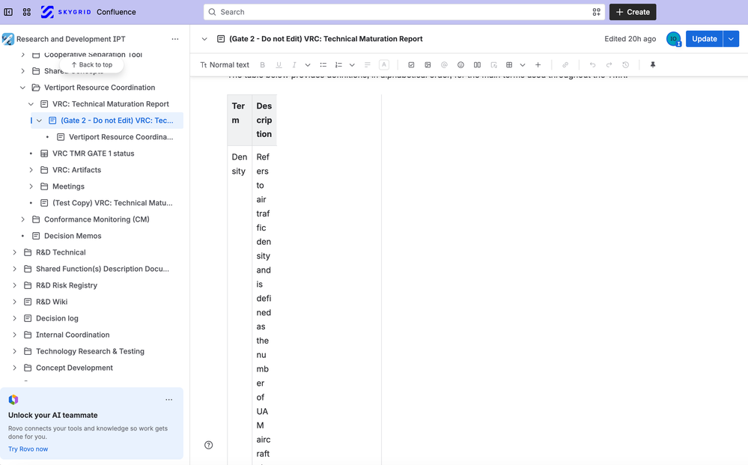Viewport: 748px width, 465px height.
Task: Insert a bulleted list
Action: pyautogui.click(x=323, y=65)
